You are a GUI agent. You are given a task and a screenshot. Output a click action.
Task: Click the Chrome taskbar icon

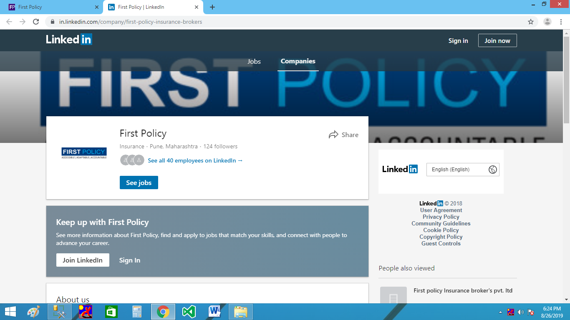point(163,312)
